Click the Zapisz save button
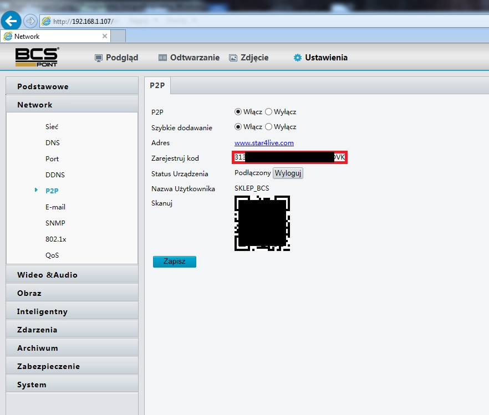489x415 pixels. pos(175,262)
